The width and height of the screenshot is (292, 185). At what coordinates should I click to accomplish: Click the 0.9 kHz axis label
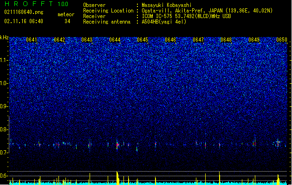pos(4,106)
